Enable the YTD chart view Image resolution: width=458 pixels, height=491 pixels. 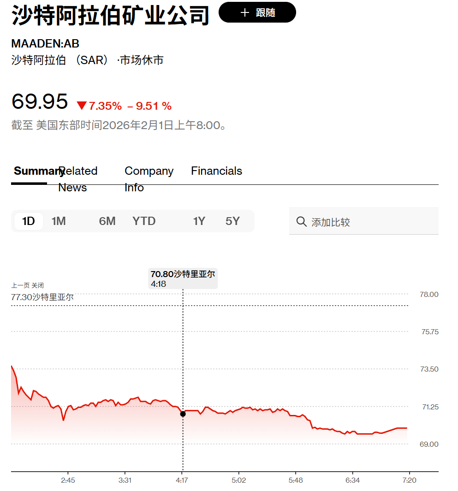coord(144,221)
